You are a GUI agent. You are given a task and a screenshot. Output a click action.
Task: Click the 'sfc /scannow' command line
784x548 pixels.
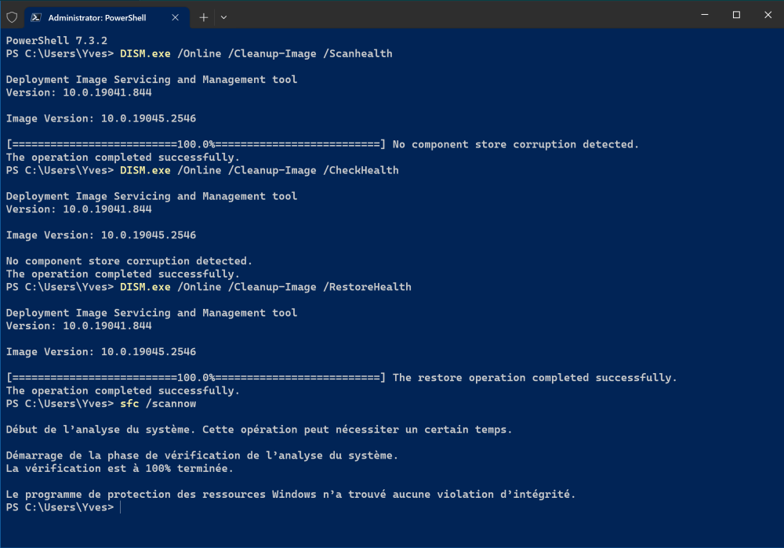pyautogui.click(x=101, y=404)
